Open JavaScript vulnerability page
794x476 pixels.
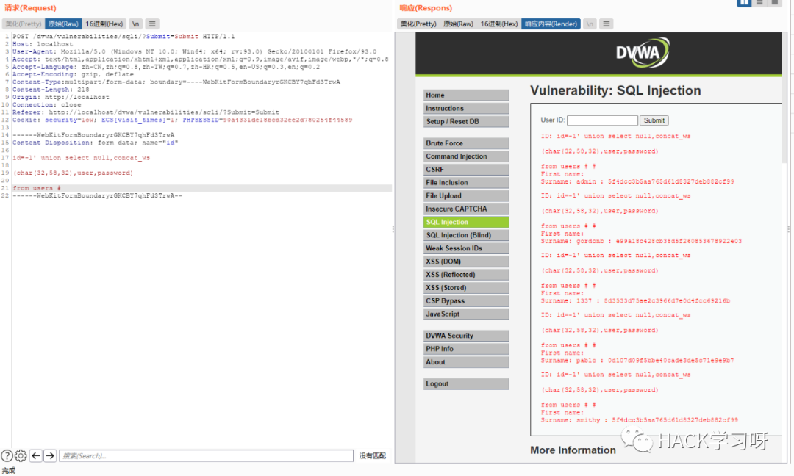pyautogui.click(x=466, y=314)
